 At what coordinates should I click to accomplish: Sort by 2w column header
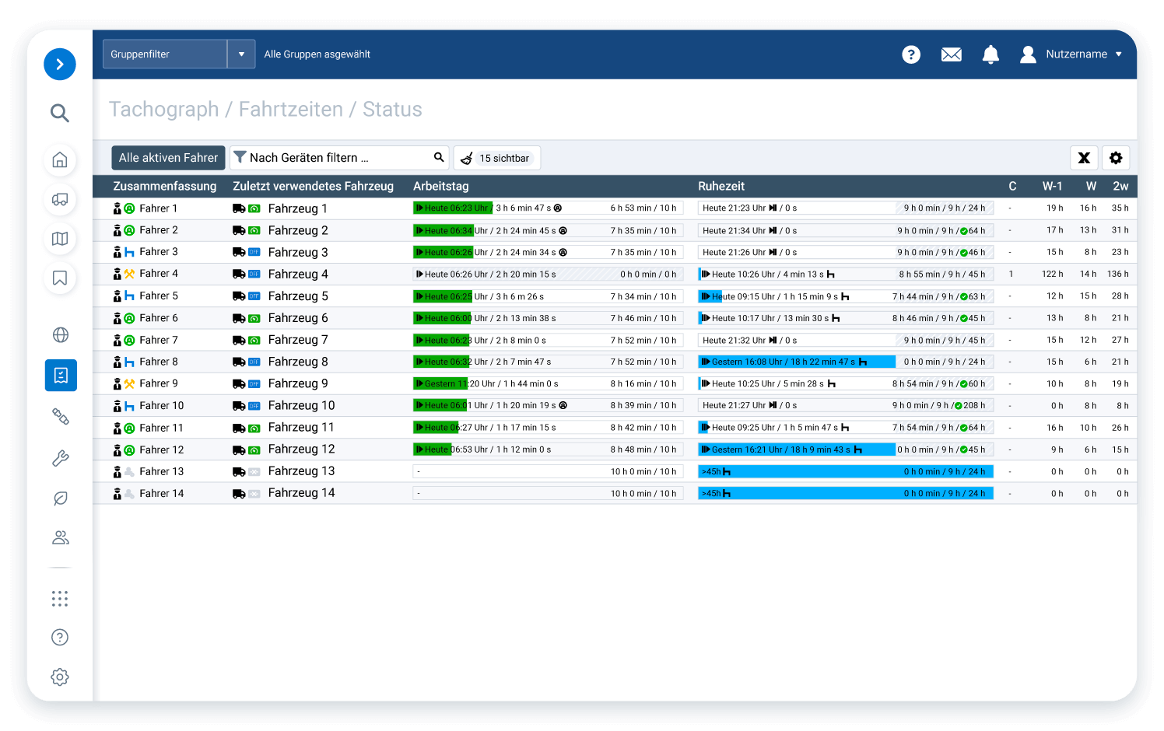pos(1120,186)
